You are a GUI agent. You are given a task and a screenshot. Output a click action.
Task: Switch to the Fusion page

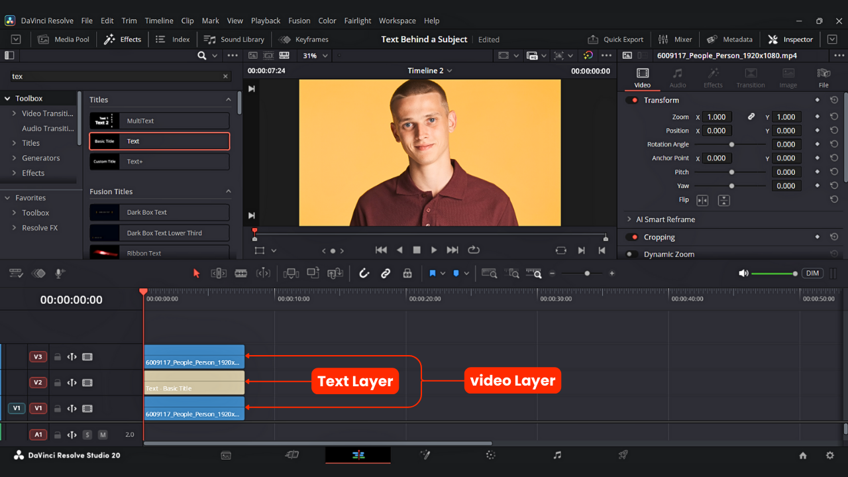[425, 455]
